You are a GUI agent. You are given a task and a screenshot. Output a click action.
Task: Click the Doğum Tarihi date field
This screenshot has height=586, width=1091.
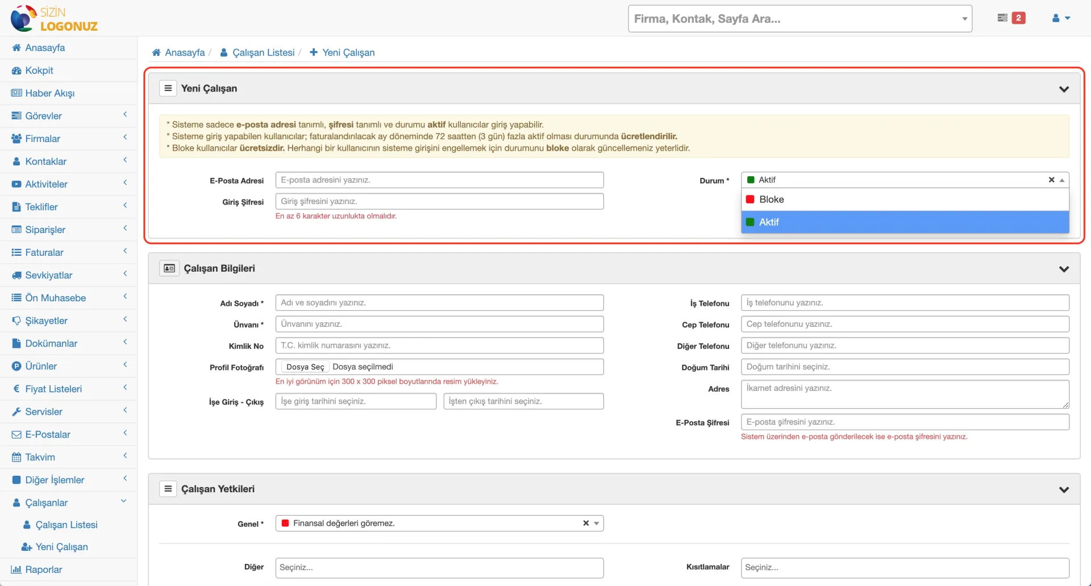(x=905, y=367)
